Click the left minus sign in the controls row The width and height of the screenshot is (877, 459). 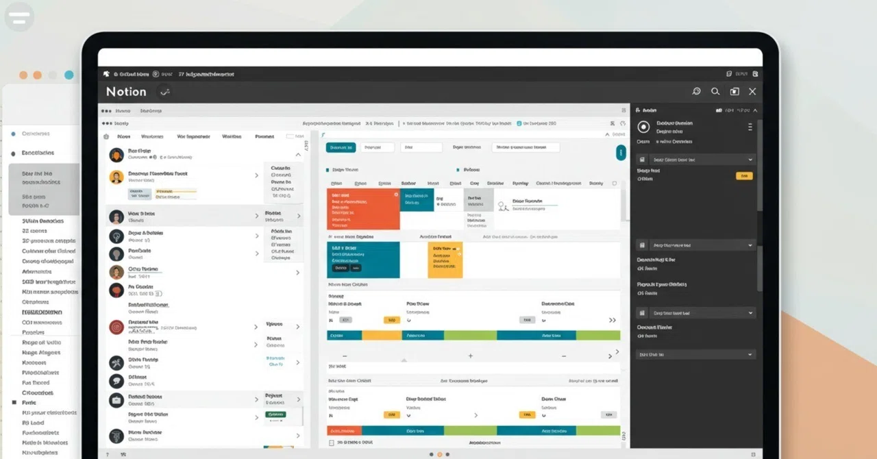click(x=344, y=356)
